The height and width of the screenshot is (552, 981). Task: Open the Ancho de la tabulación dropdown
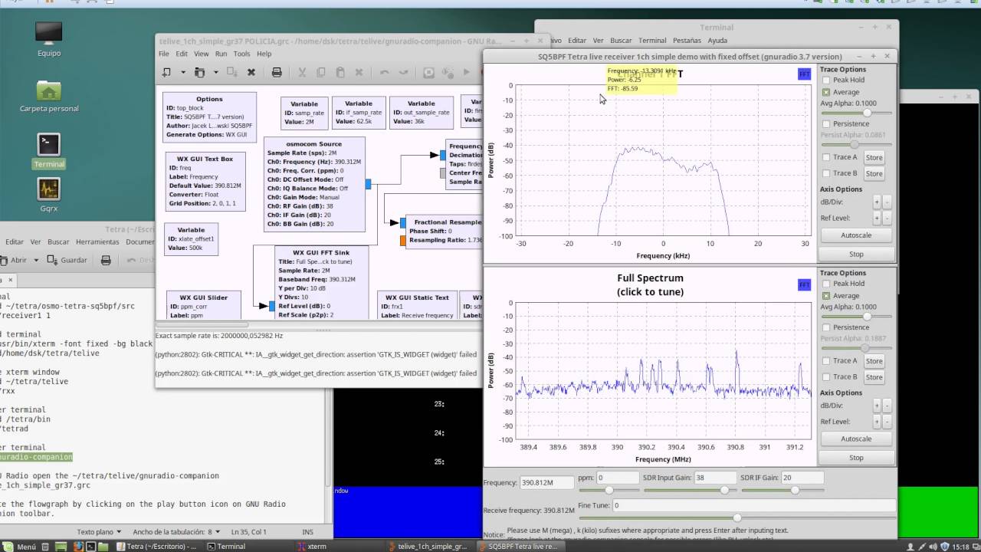(x=176, y=532)
